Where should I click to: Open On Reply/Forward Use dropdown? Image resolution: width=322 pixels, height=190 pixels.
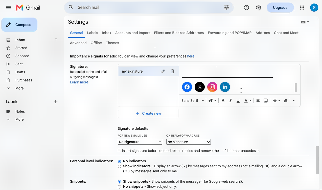pos(189,142)
